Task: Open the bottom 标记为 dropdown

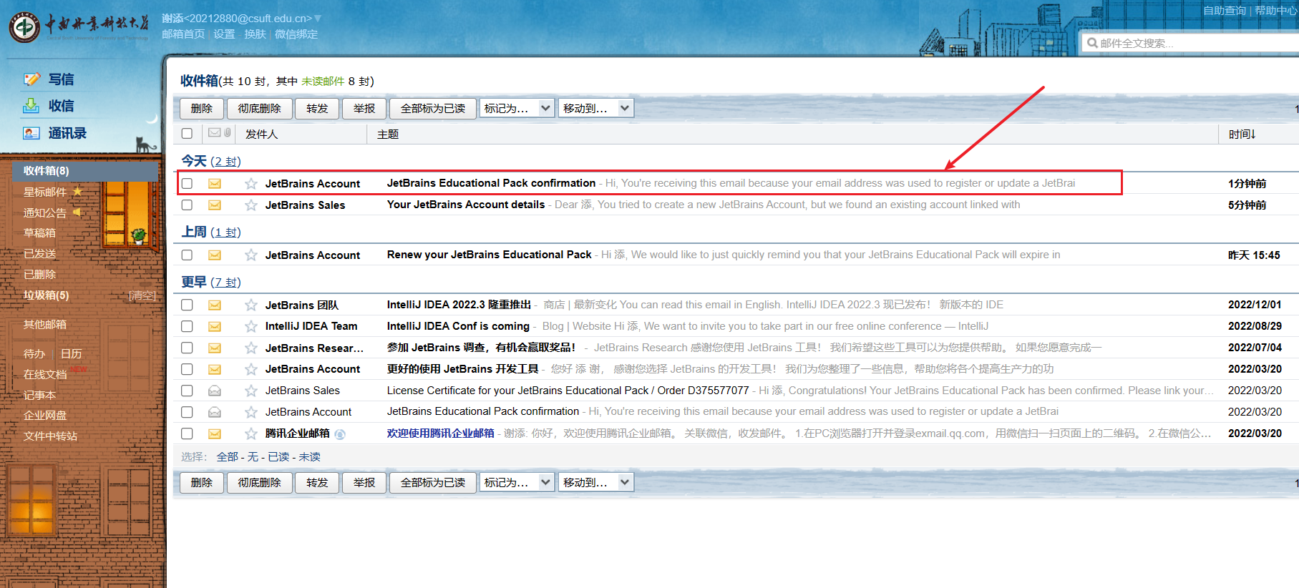Action: (x=517, y=483)
